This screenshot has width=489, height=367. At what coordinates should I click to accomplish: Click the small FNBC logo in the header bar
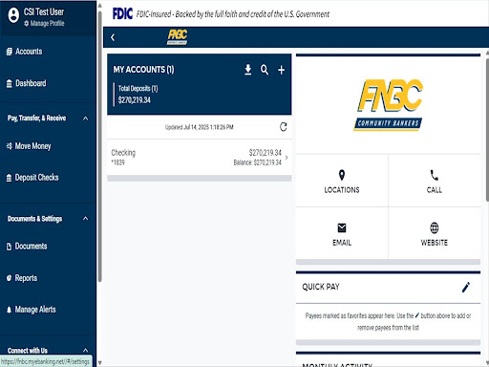178,36
